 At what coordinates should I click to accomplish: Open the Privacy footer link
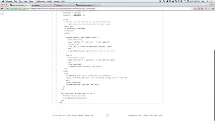(75, 116)
